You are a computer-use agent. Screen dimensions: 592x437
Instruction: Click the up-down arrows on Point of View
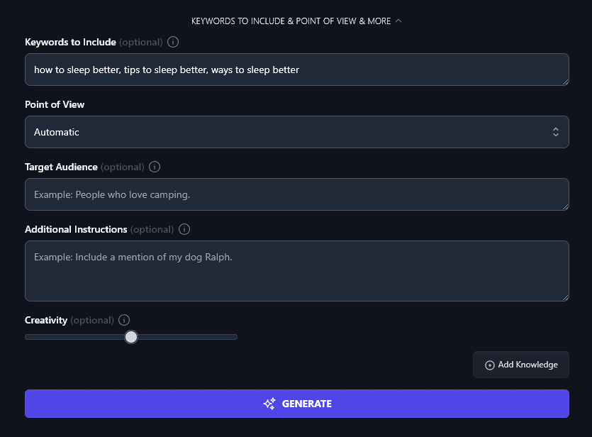point(557,132)
